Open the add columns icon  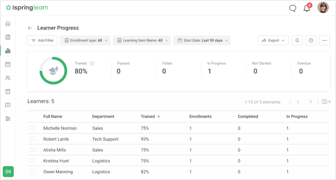point(326,102)
